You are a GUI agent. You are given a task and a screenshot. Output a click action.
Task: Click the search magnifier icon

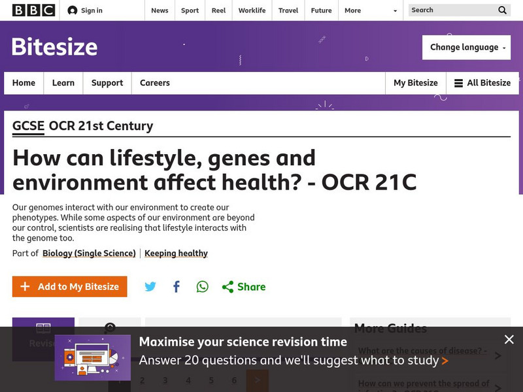[x=502, y=10]
